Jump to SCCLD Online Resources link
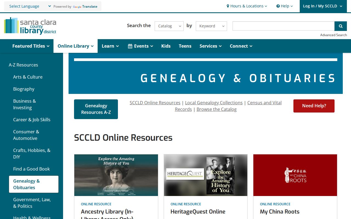Image resolution: width=351 pixels, height=219 pixels. 155,103
